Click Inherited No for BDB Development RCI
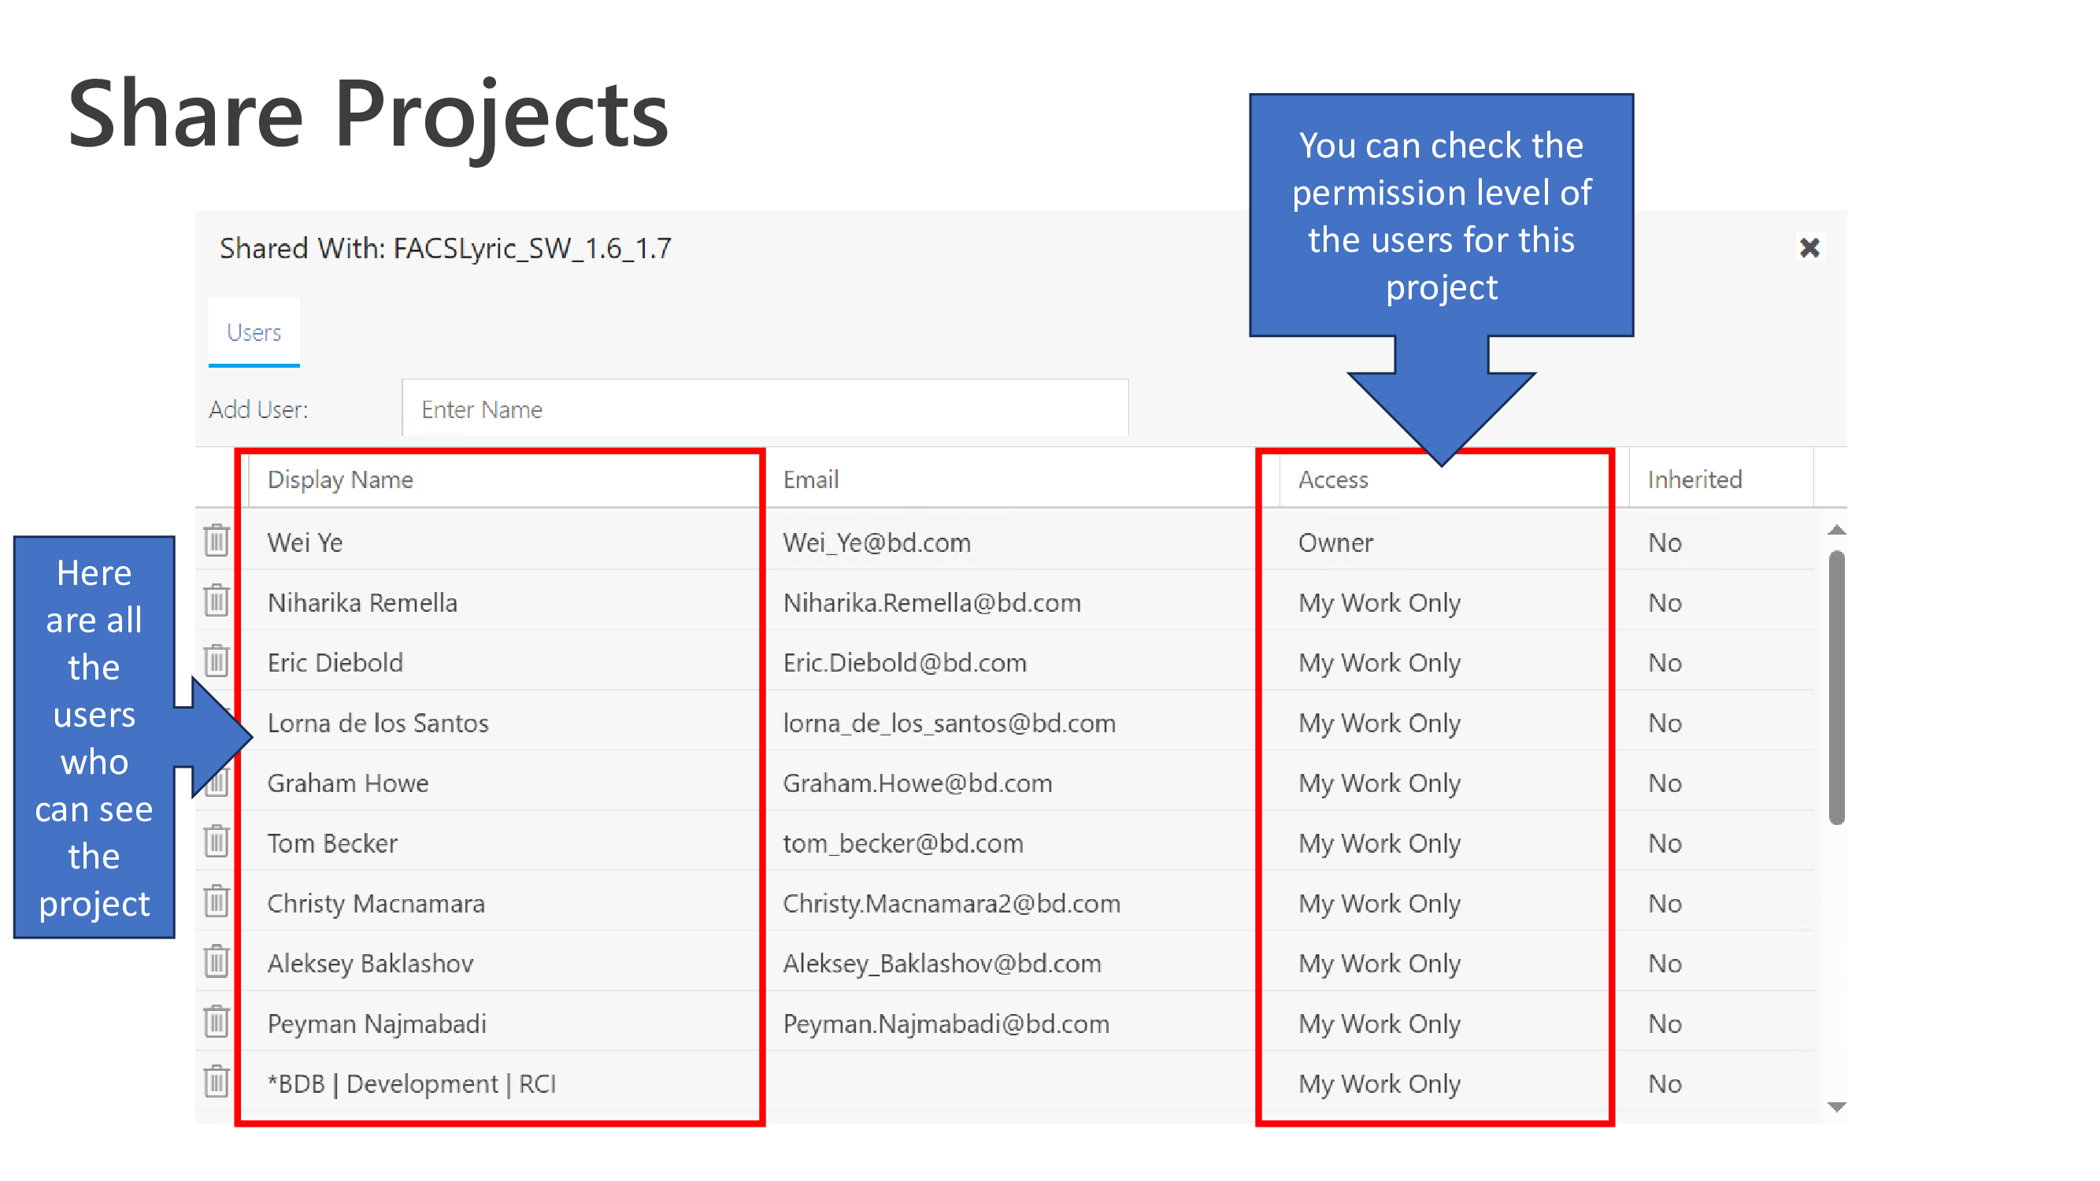The height and width of the screenshot is (1181, 2100). pyautogui.click(x=1665, y=1084)
